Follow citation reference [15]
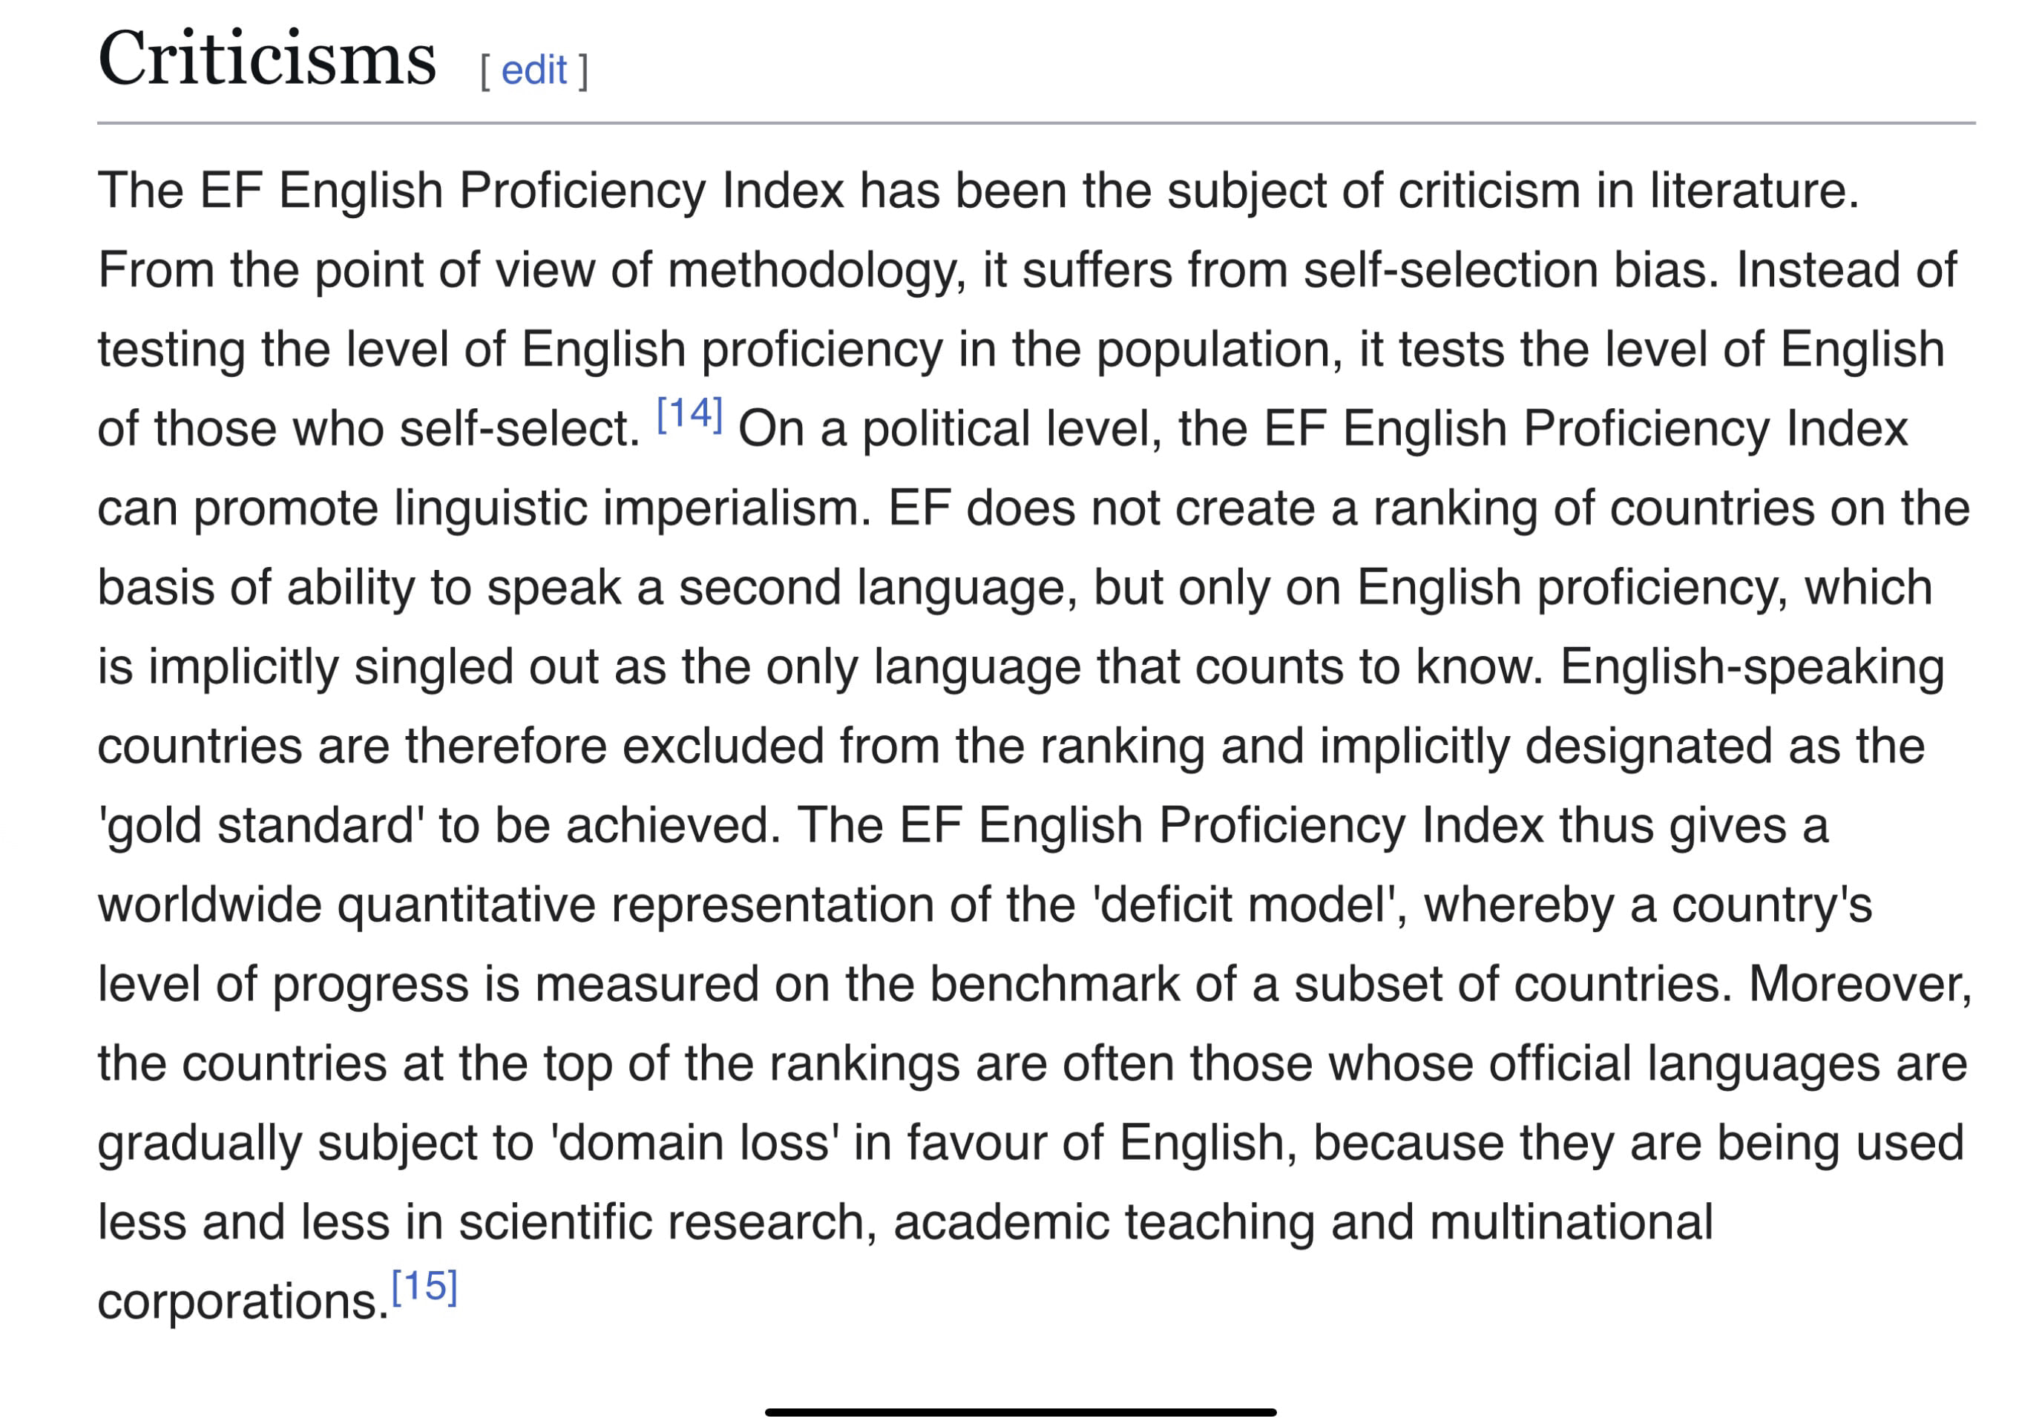The image size is (2042, 1427). click(x=424, y=1287)
